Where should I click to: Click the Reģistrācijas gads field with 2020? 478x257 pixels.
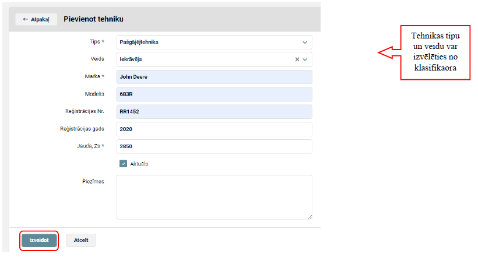(x=214, y=129)
